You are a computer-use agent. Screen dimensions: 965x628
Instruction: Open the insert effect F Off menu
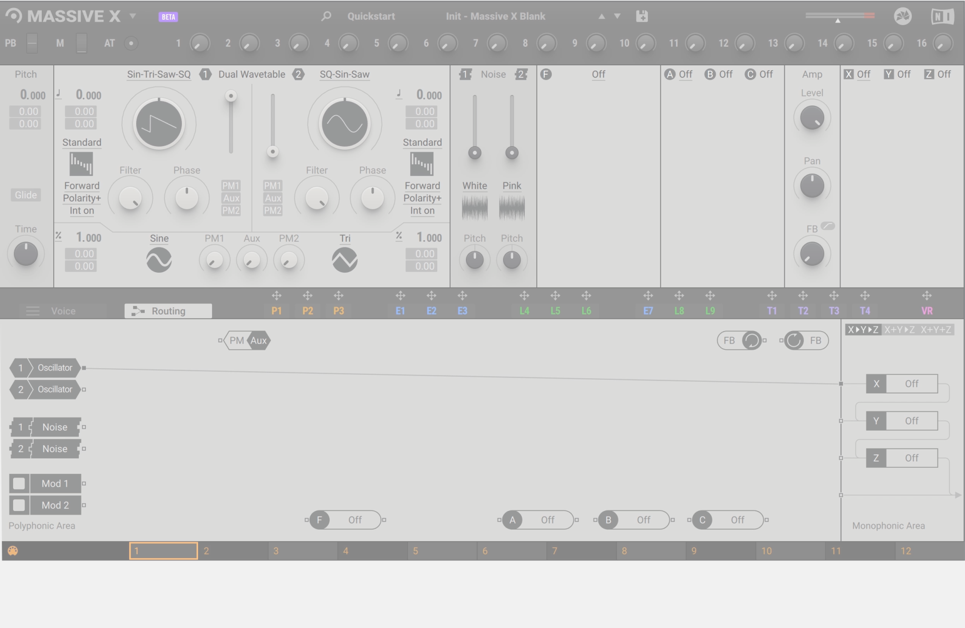[x=599, y=74]
